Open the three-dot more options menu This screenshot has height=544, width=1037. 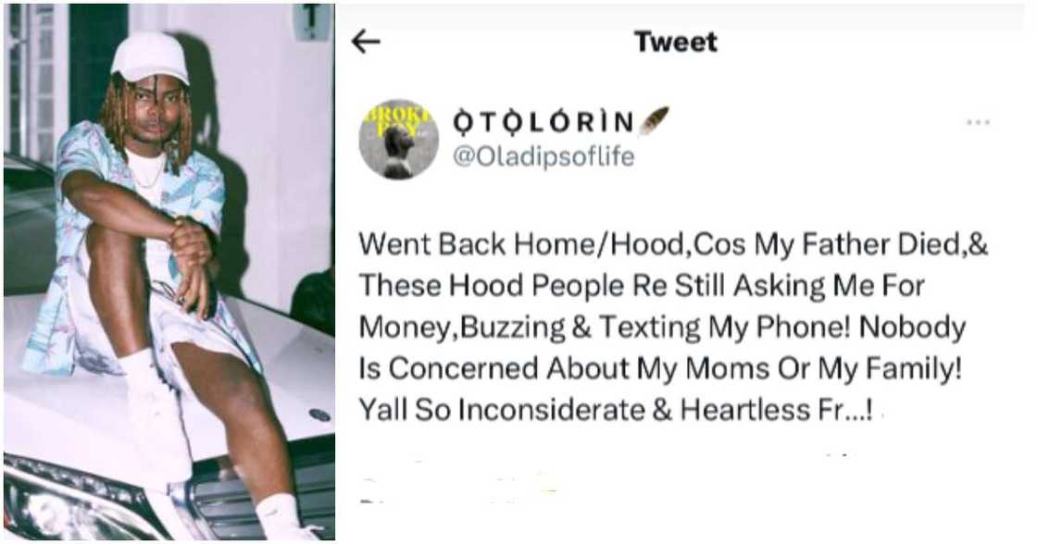click(978, 123)
